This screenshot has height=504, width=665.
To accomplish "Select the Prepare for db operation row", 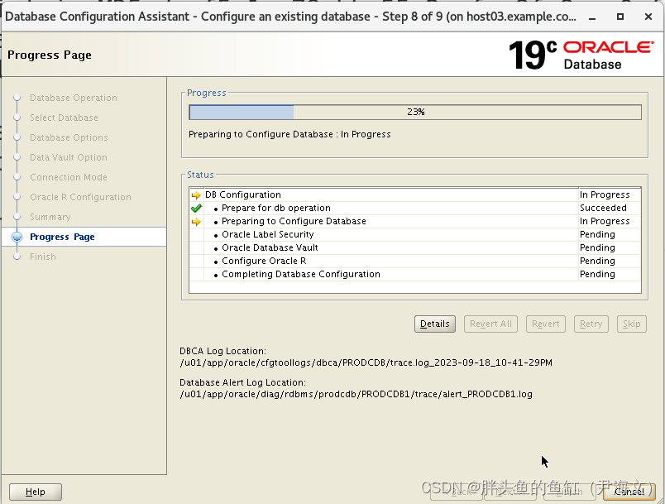I will point(415,208).
